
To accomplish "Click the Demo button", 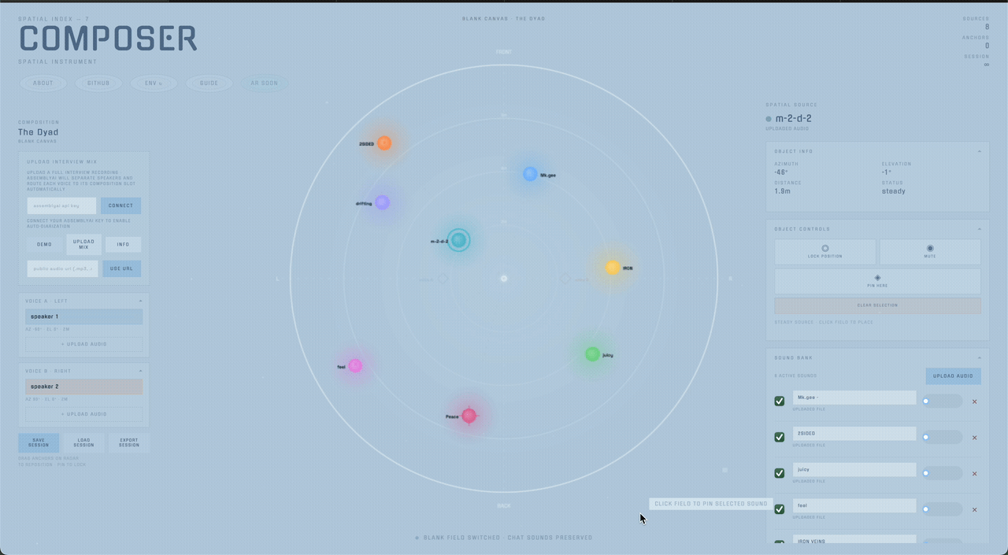I will click(45, 244).
